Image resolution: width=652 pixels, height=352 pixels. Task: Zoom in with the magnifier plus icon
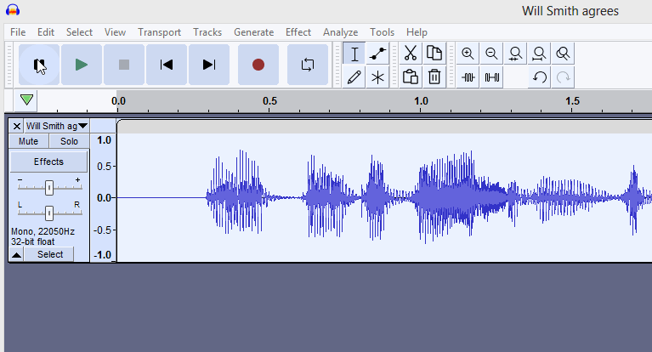468,54
